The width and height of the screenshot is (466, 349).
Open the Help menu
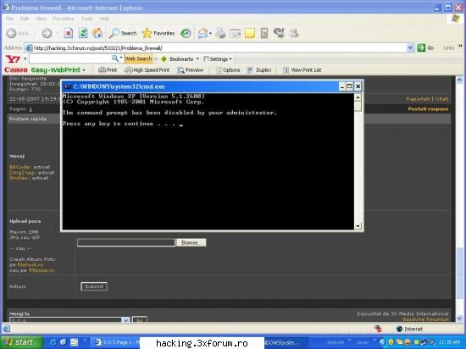click(104, 19)
